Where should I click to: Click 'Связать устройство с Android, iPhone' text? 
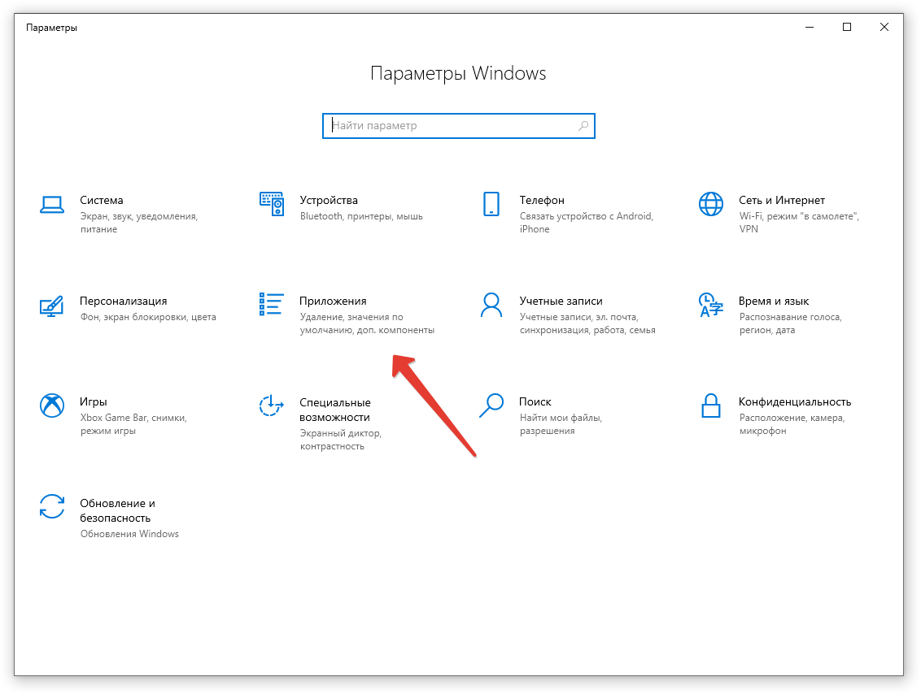pos(586,223)
